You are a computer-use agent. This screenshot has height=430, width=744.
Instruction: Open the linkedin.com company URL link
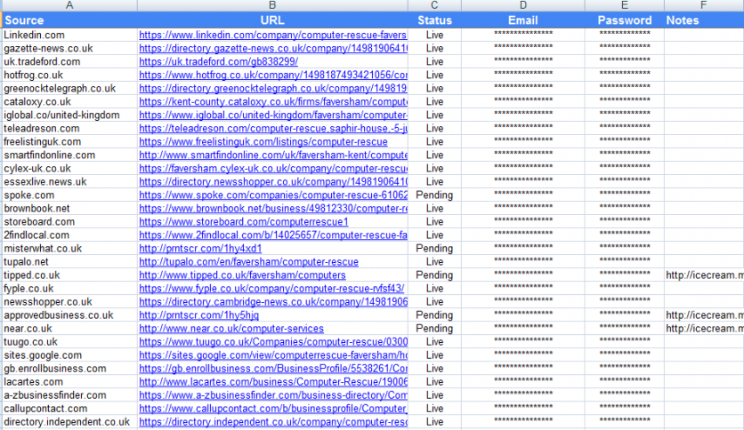273,35
